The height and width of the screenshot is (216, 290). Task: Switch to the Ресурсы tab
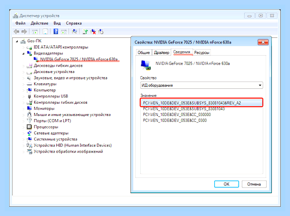coord(202,52)
